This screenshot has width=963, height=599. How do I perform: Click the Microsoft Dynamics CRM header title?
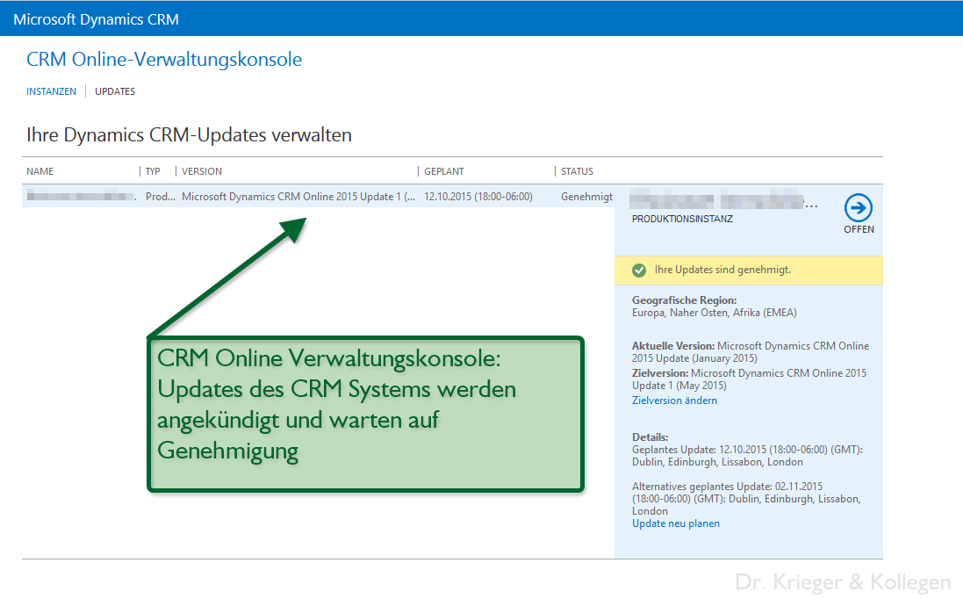[x=96, y=19]
